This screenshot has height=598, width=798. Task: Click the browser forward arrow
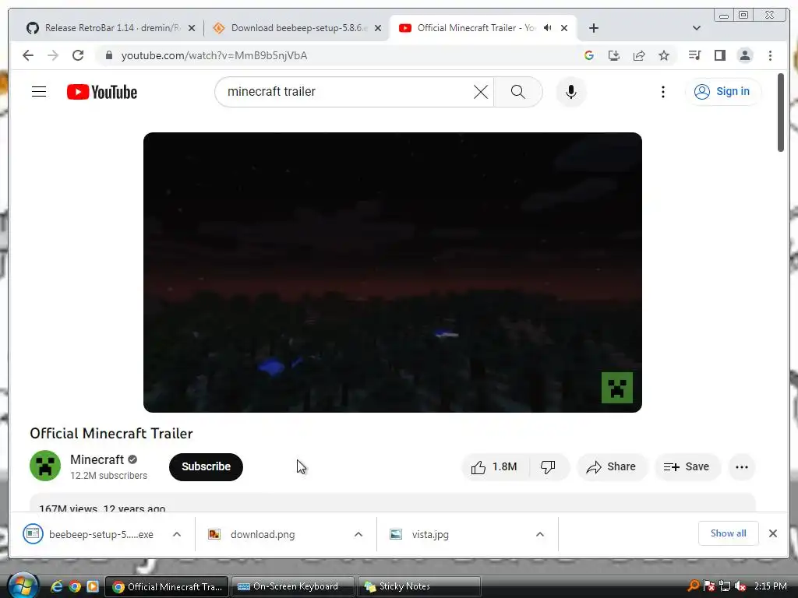click(x=53, y=55)
